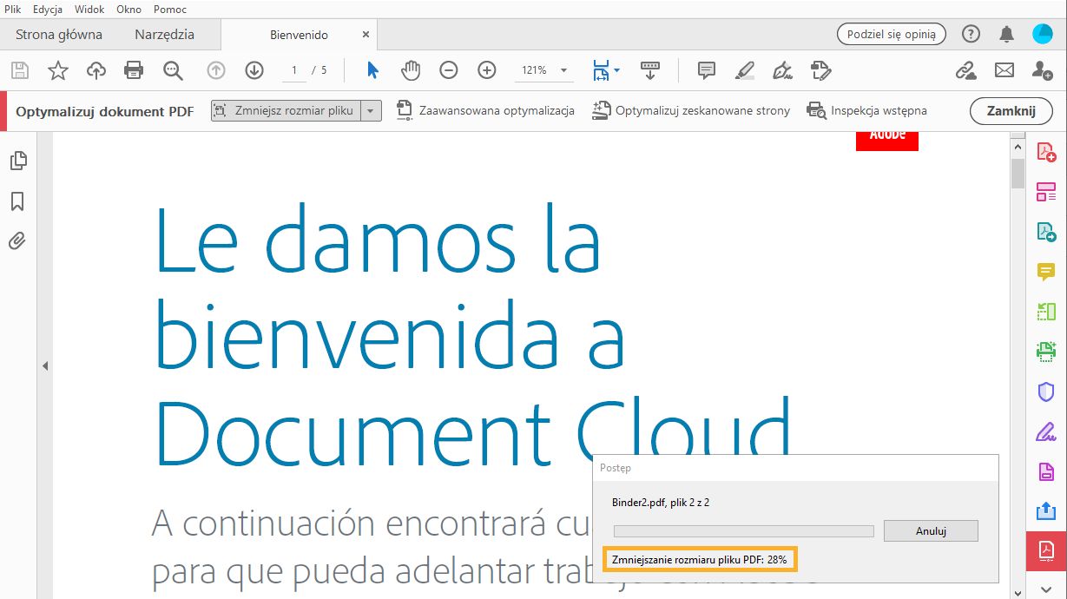Cancel progress with Anuluj button
This screenshot has width=1067, height=599.
pyautogui.click(x=931, y=530)
